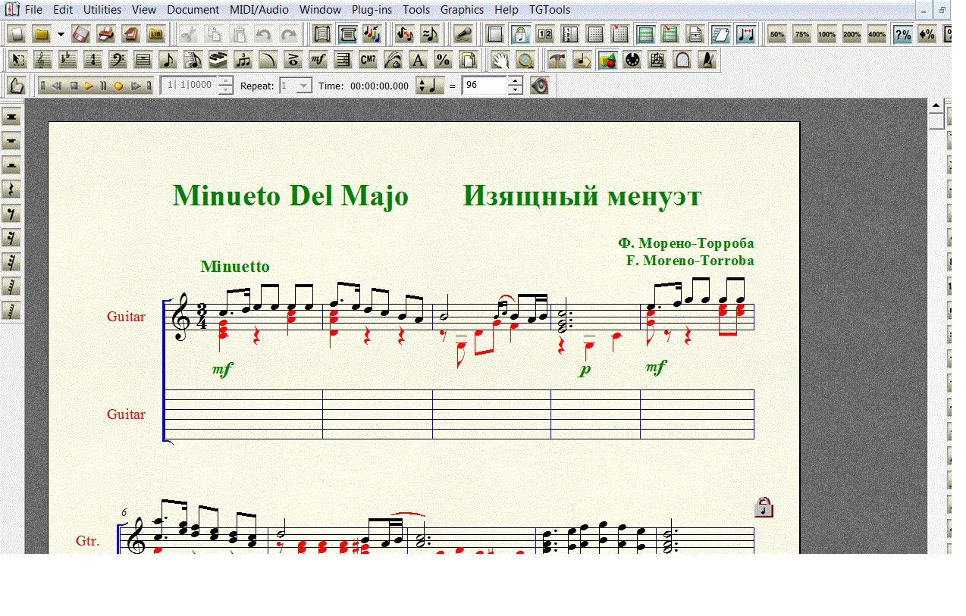Viewport: 966px width, 616px height.
Task: Toggle the lock note icon
Action: tap(520, 34)
